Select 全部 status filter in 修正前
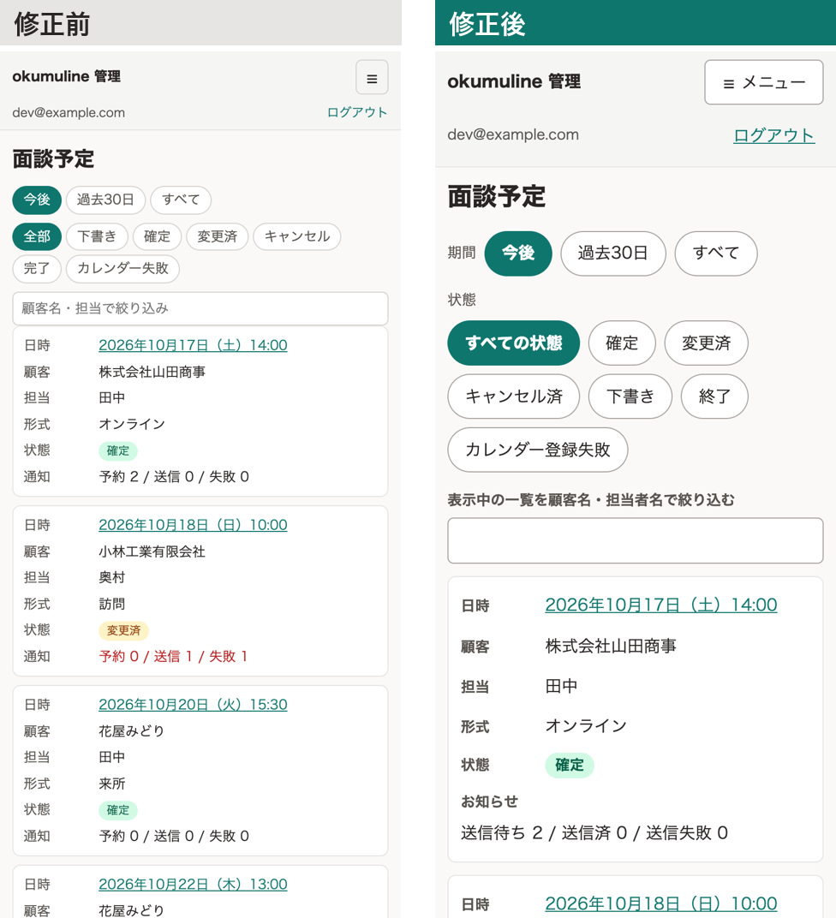The image size is (836, 918). click(x=37, y=236)
